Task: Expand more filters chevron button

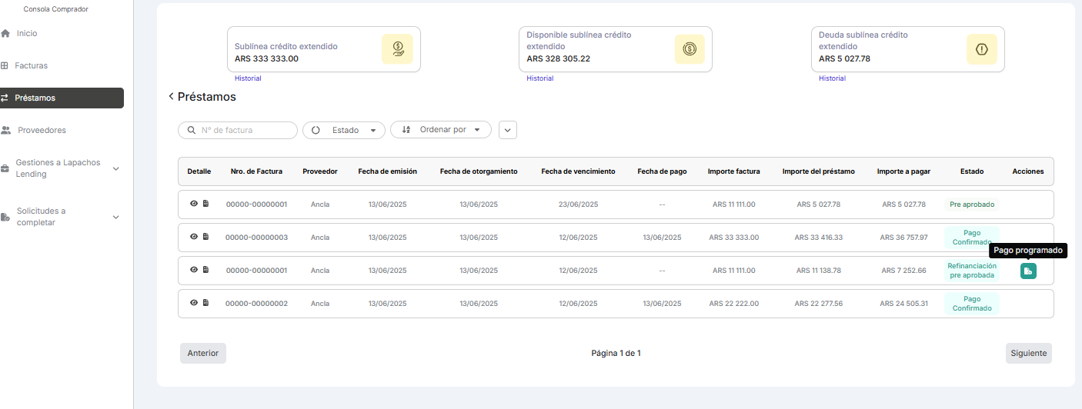Action: (x=507, y=130)
